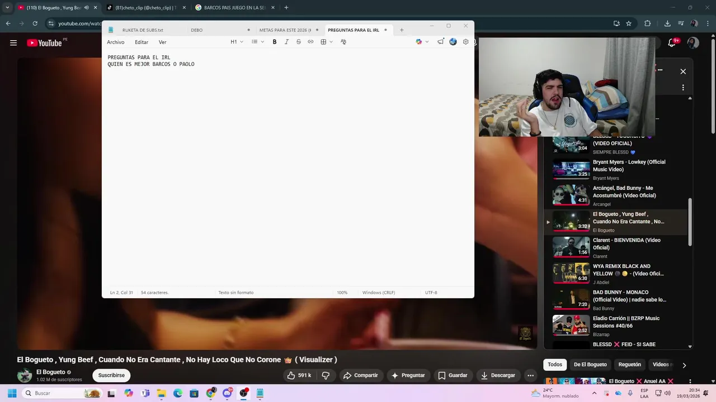Open Chrome media control icon
Screen dimensions: 716x402
[681, 23]
